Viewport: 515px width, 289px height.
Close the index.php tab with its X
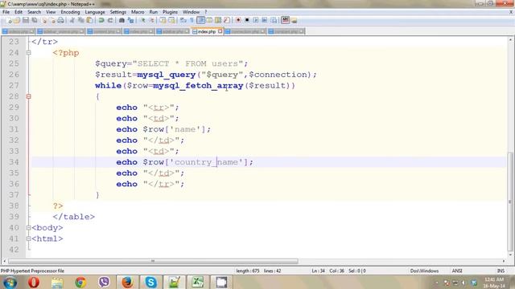[x=220, y=31]
